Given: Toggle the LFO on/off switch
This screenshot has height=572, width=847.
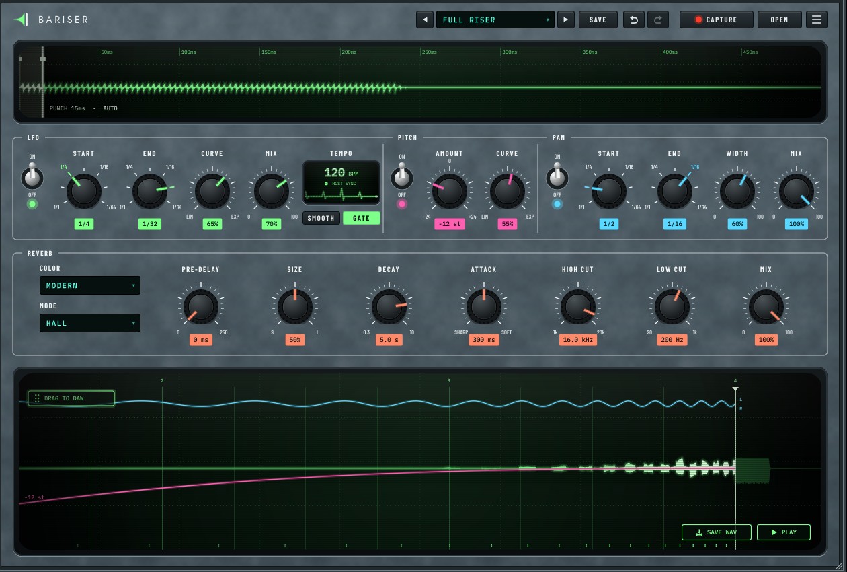Looking at the screenshot, I should point(32,178).
